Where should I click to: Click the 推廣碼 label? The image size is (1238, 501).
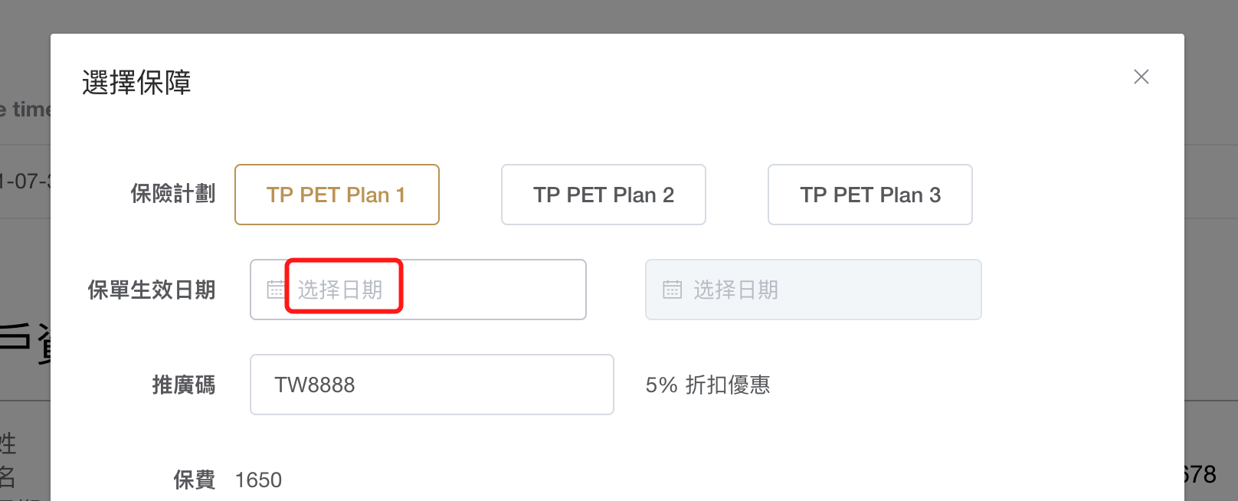[184, 385]
